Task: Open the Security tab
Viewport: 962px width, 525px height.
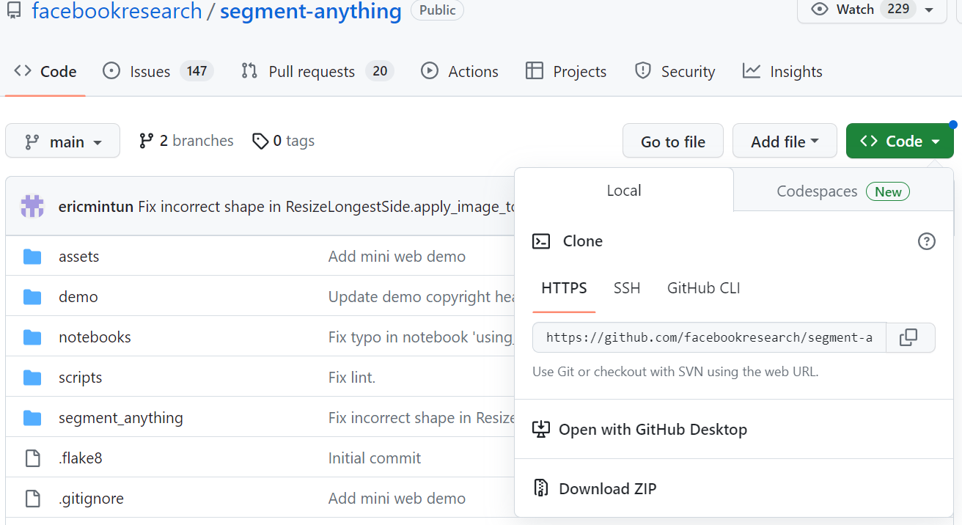Action: pyautogui.click(x=675, y=71)
